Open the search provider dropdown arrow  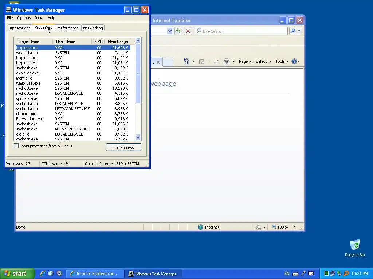click(299, 31)
